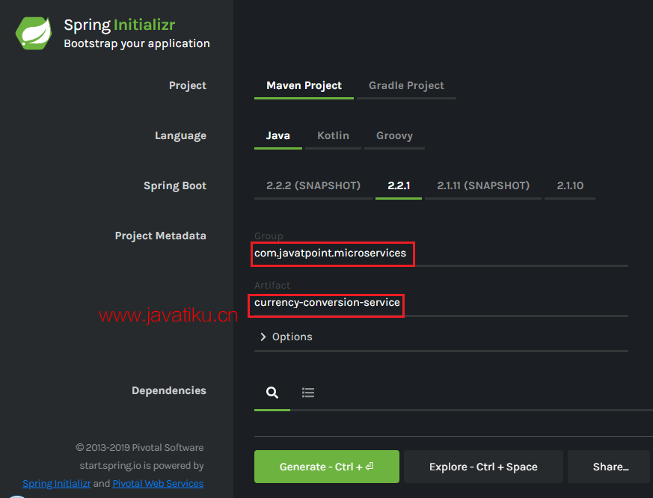This screenshot has width=653, height=498.
Task: Switch to the dependency list view icon
Action: pos(308,393)
